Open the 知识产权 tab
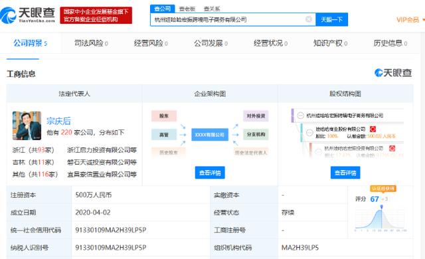 click(x=330, y=43)
